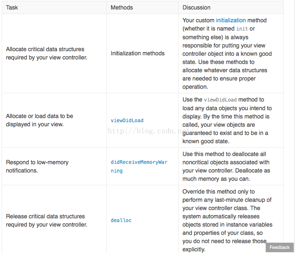This screenshot has height=253, width=295.
Task: Click the gray viewDidLoad code in Discussion
Action: pyautogui.click(x=220, y=100)
